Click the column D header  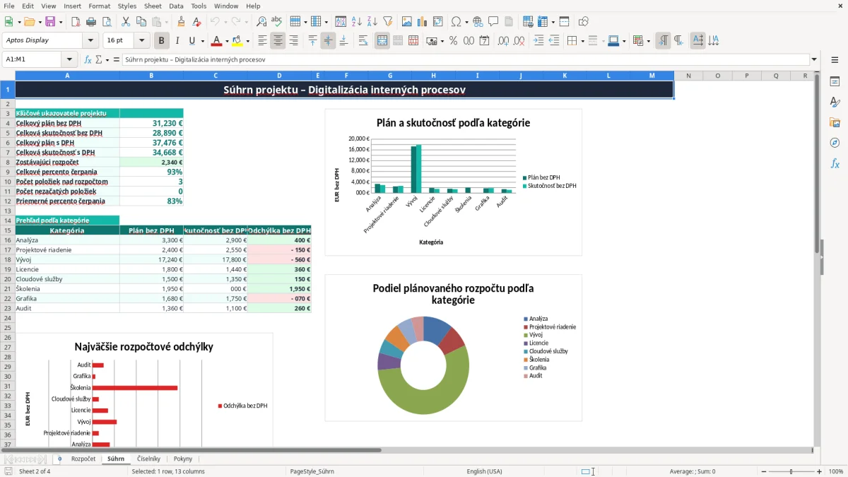[279, 76]
